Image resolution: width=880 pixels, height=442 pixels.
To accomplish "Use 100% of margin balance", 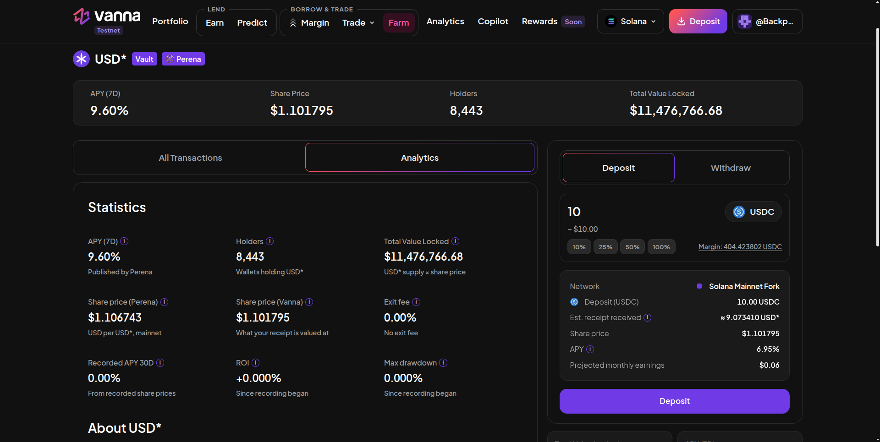I will point(661,247).
